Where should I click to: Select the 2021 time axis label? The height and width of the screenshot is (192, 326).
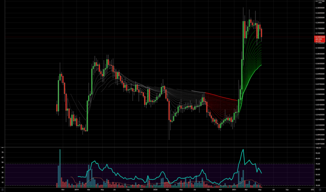tap(234, 190)
